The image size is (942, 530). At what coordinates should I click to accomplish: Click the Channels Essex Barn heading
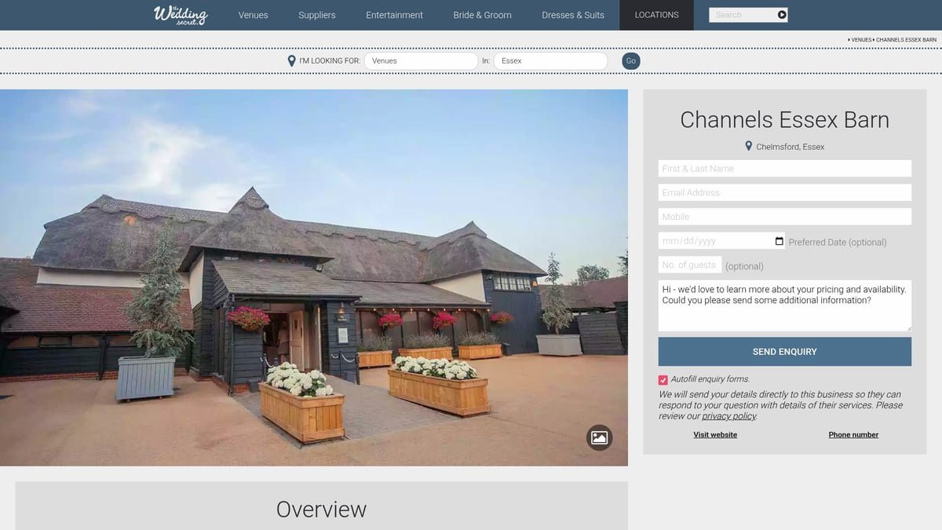tap(785, 119)
